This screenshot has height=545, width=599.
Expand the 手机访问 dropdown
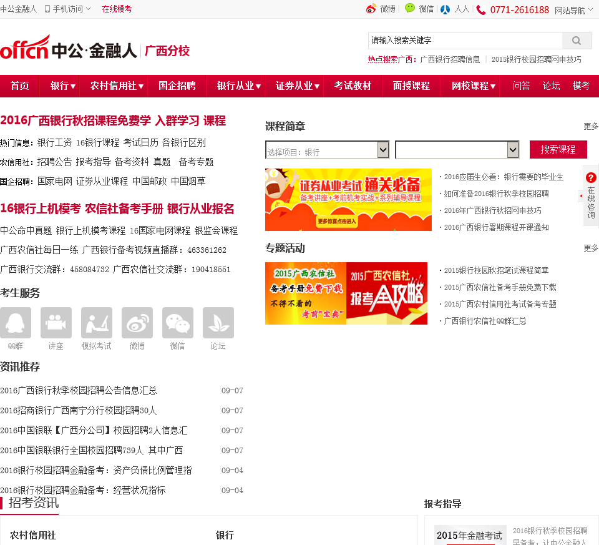(x=88, y=8)
